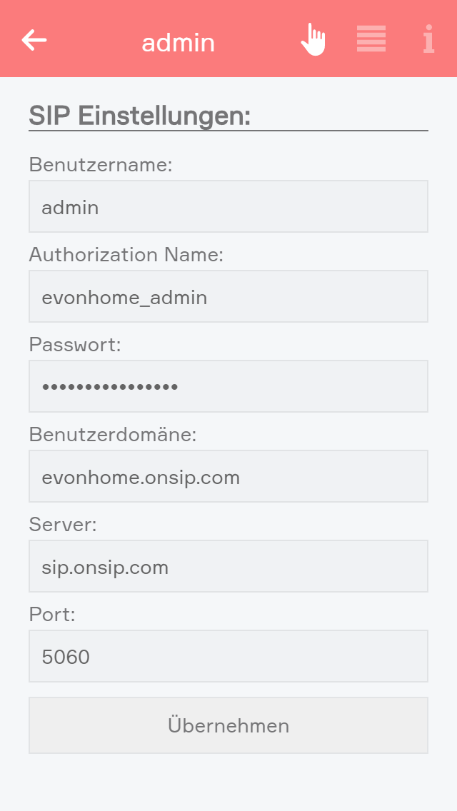Open the stacked lines list icon

click(x=371, y=39)
